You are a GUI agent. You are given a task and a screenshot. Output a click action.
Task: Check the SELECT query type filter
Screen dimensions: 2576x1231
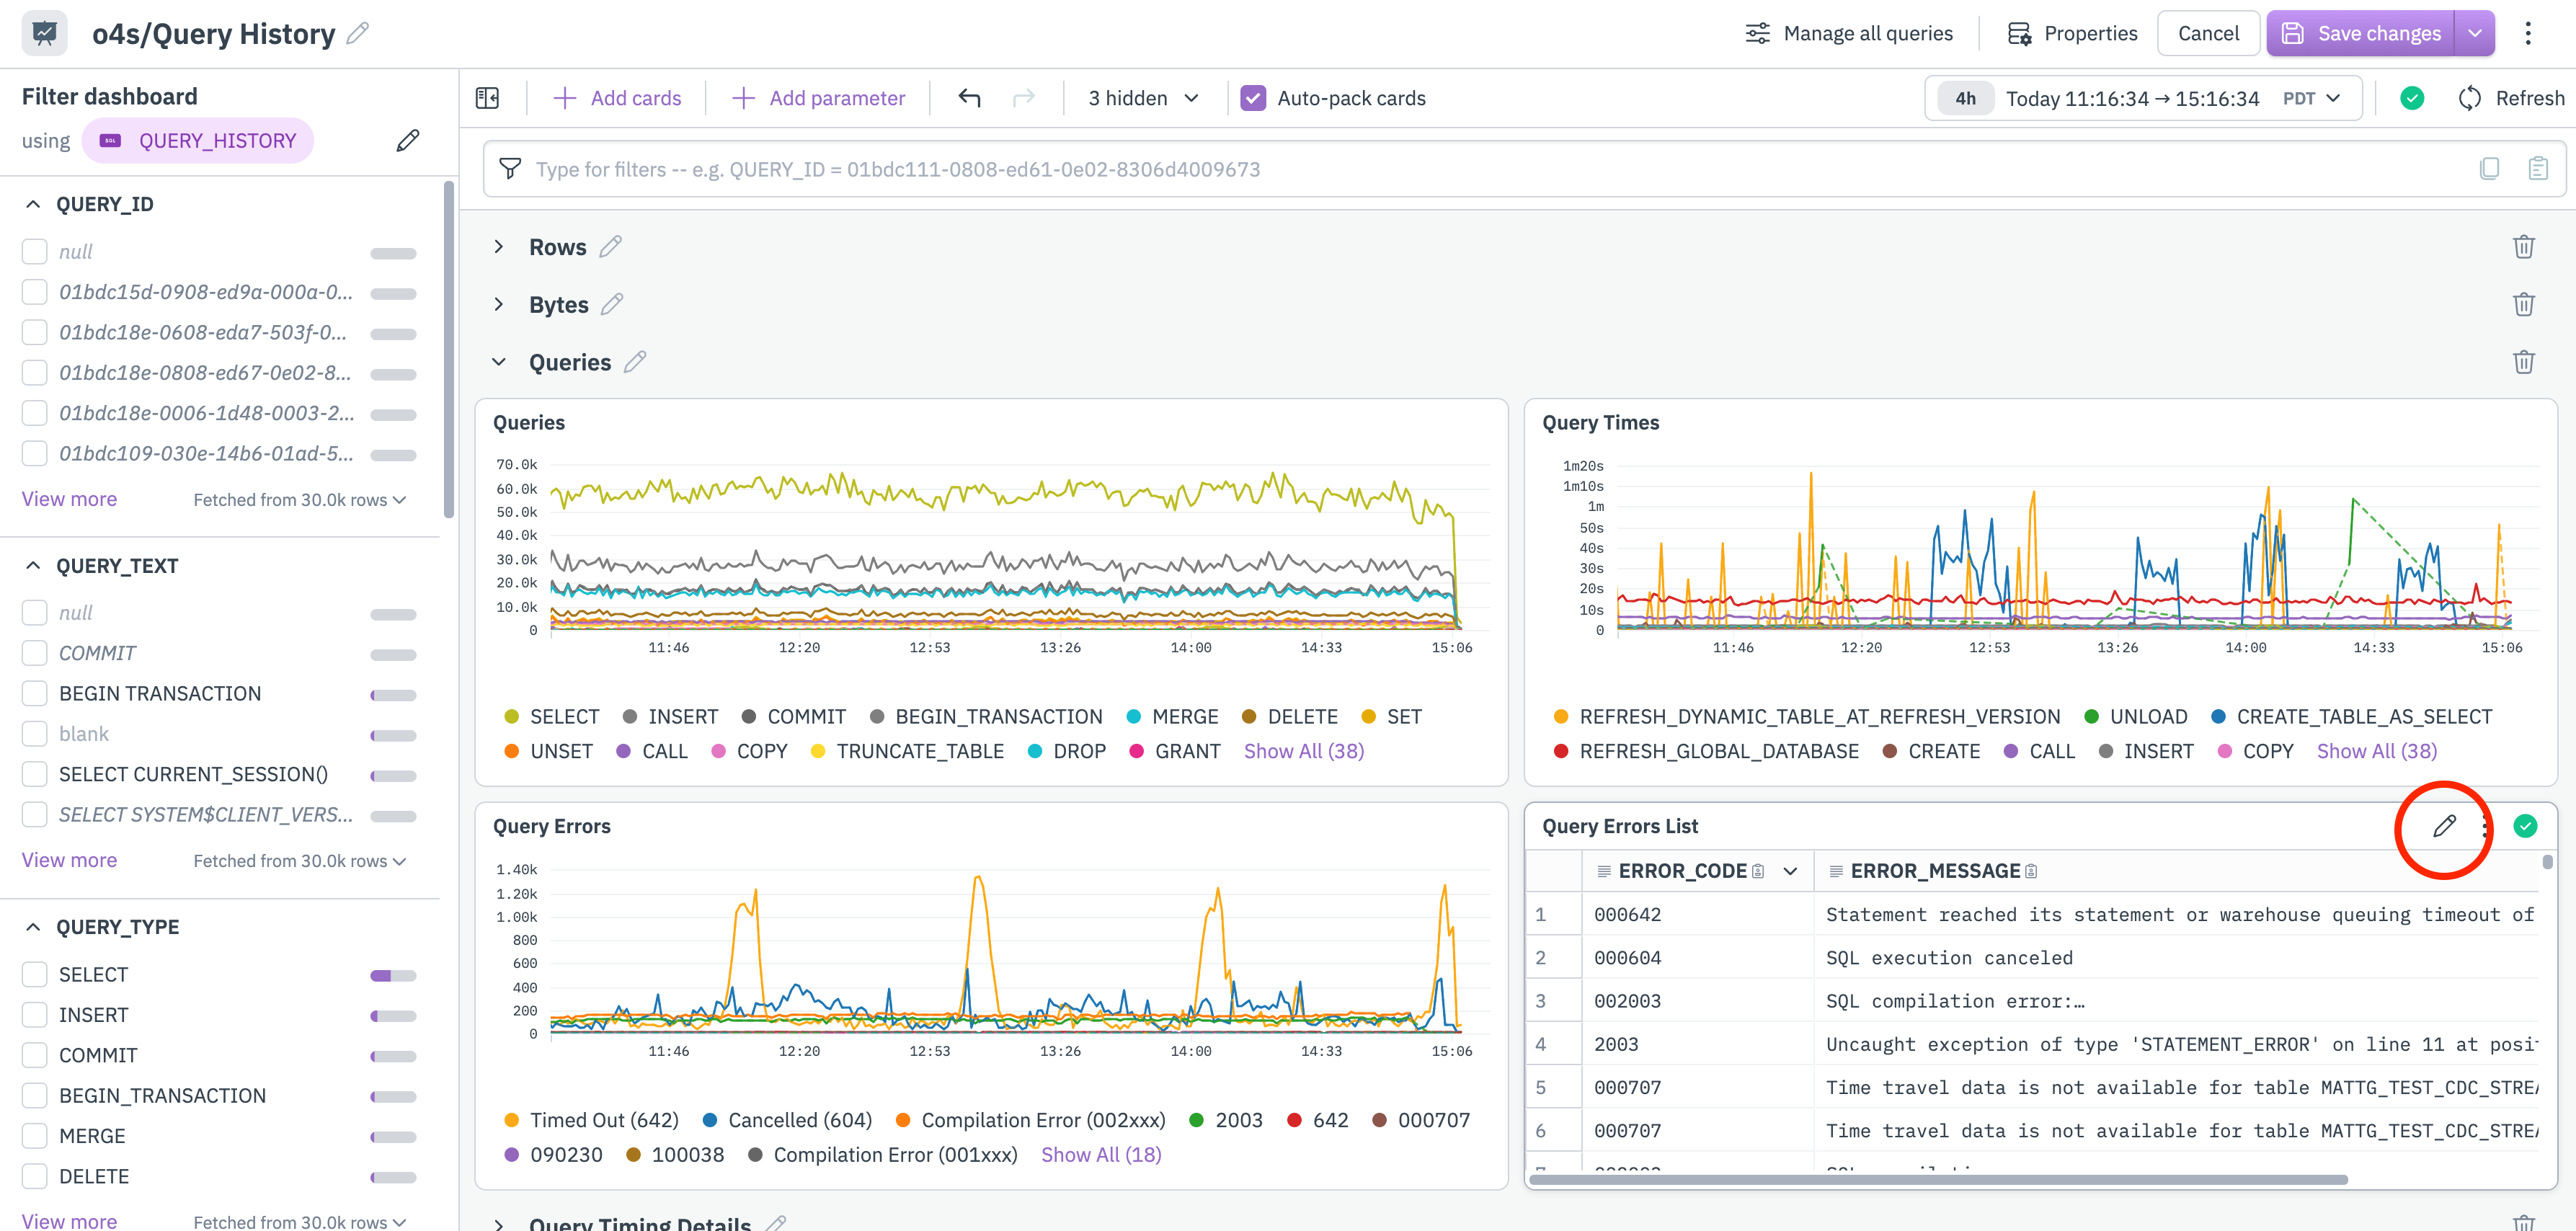[x=35, y=974]
